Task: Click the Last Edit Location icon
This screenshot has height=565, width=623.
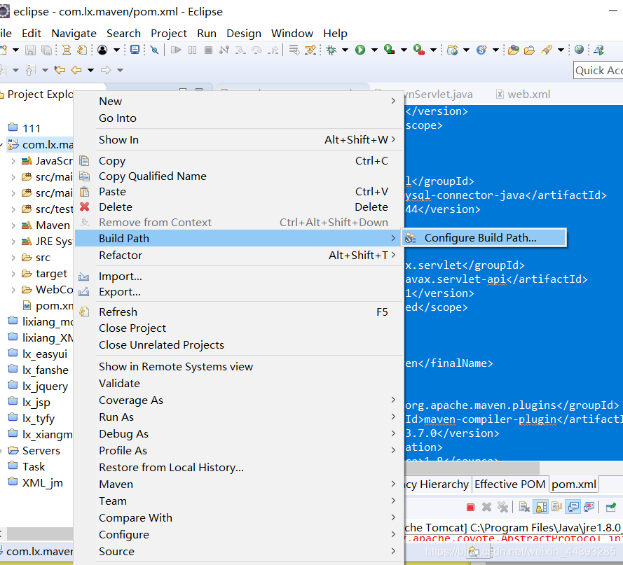Action: (60, 70)
